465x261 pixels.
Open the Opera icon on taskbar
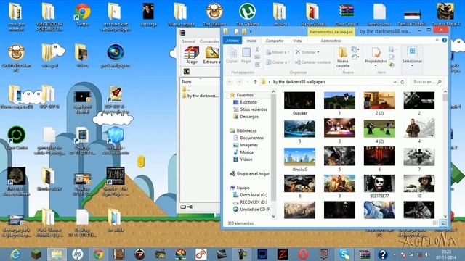coord(303,254)
